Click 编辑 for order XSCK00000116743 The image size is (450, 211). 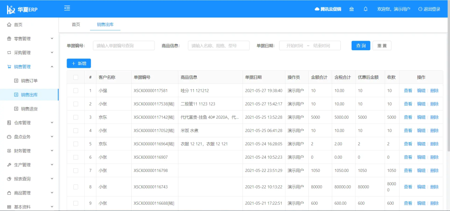click(421, 187)
